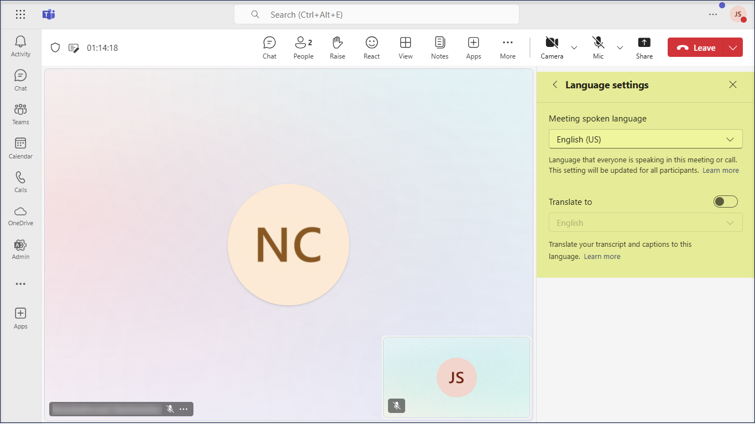This screenshot has height=424, width=755.
Task: Enable the Translate to toggle
Action: (725, 202)
